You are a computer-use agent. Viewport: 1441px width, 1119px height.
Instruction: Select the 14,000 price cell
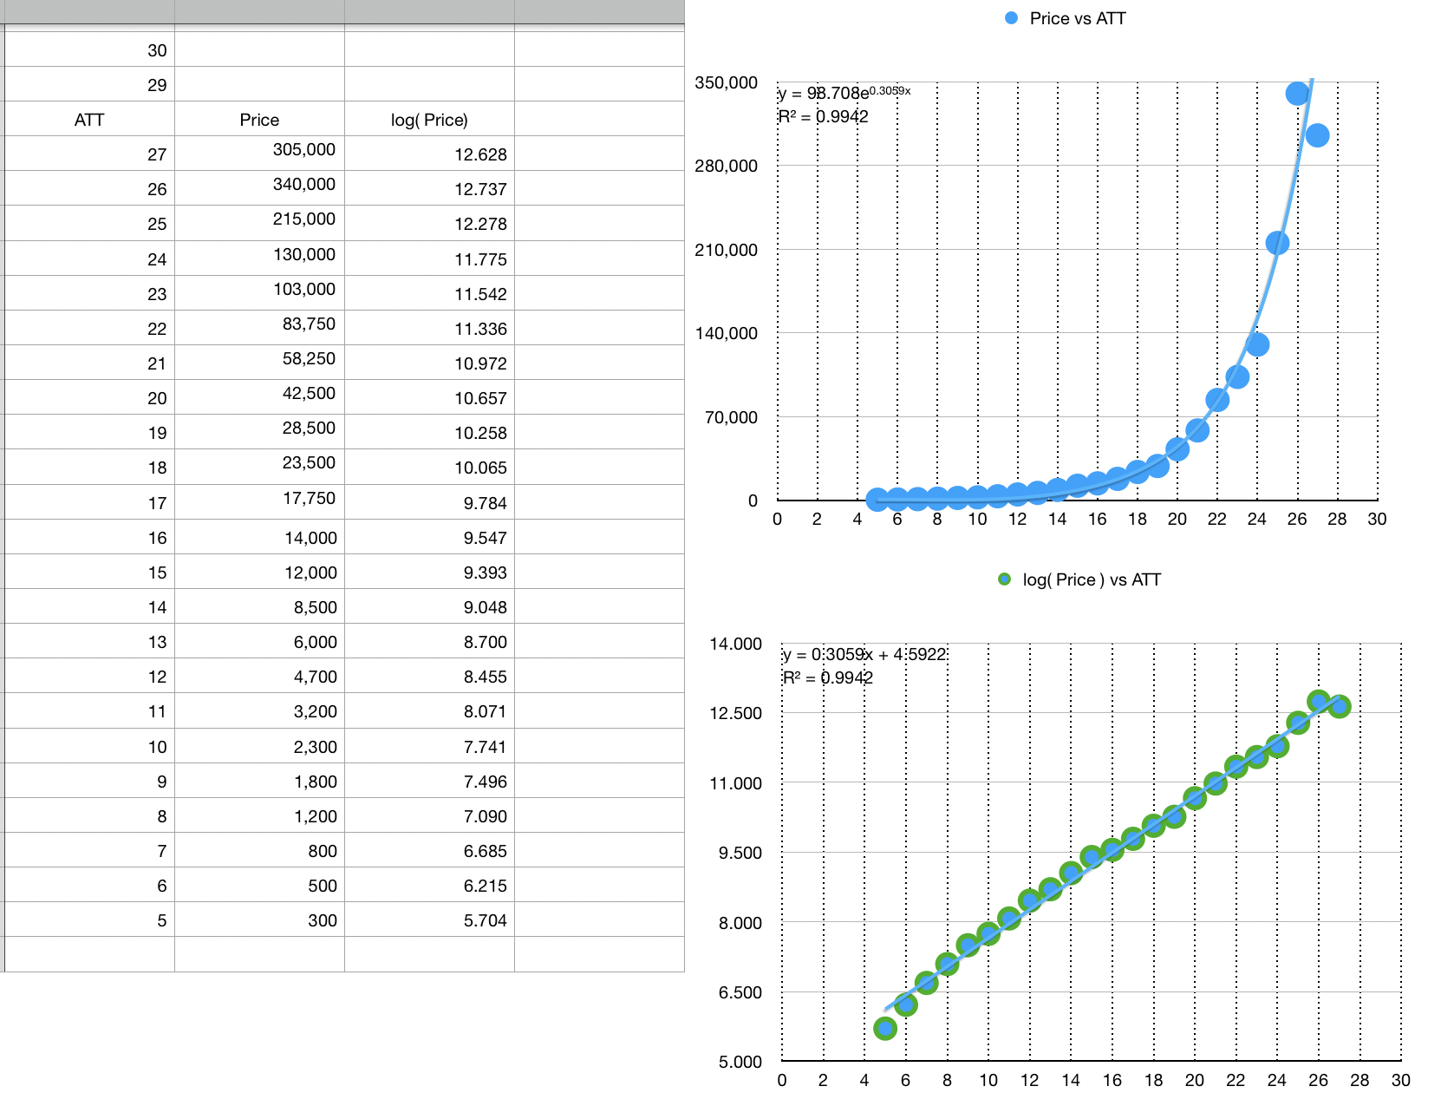coord(259,537)
